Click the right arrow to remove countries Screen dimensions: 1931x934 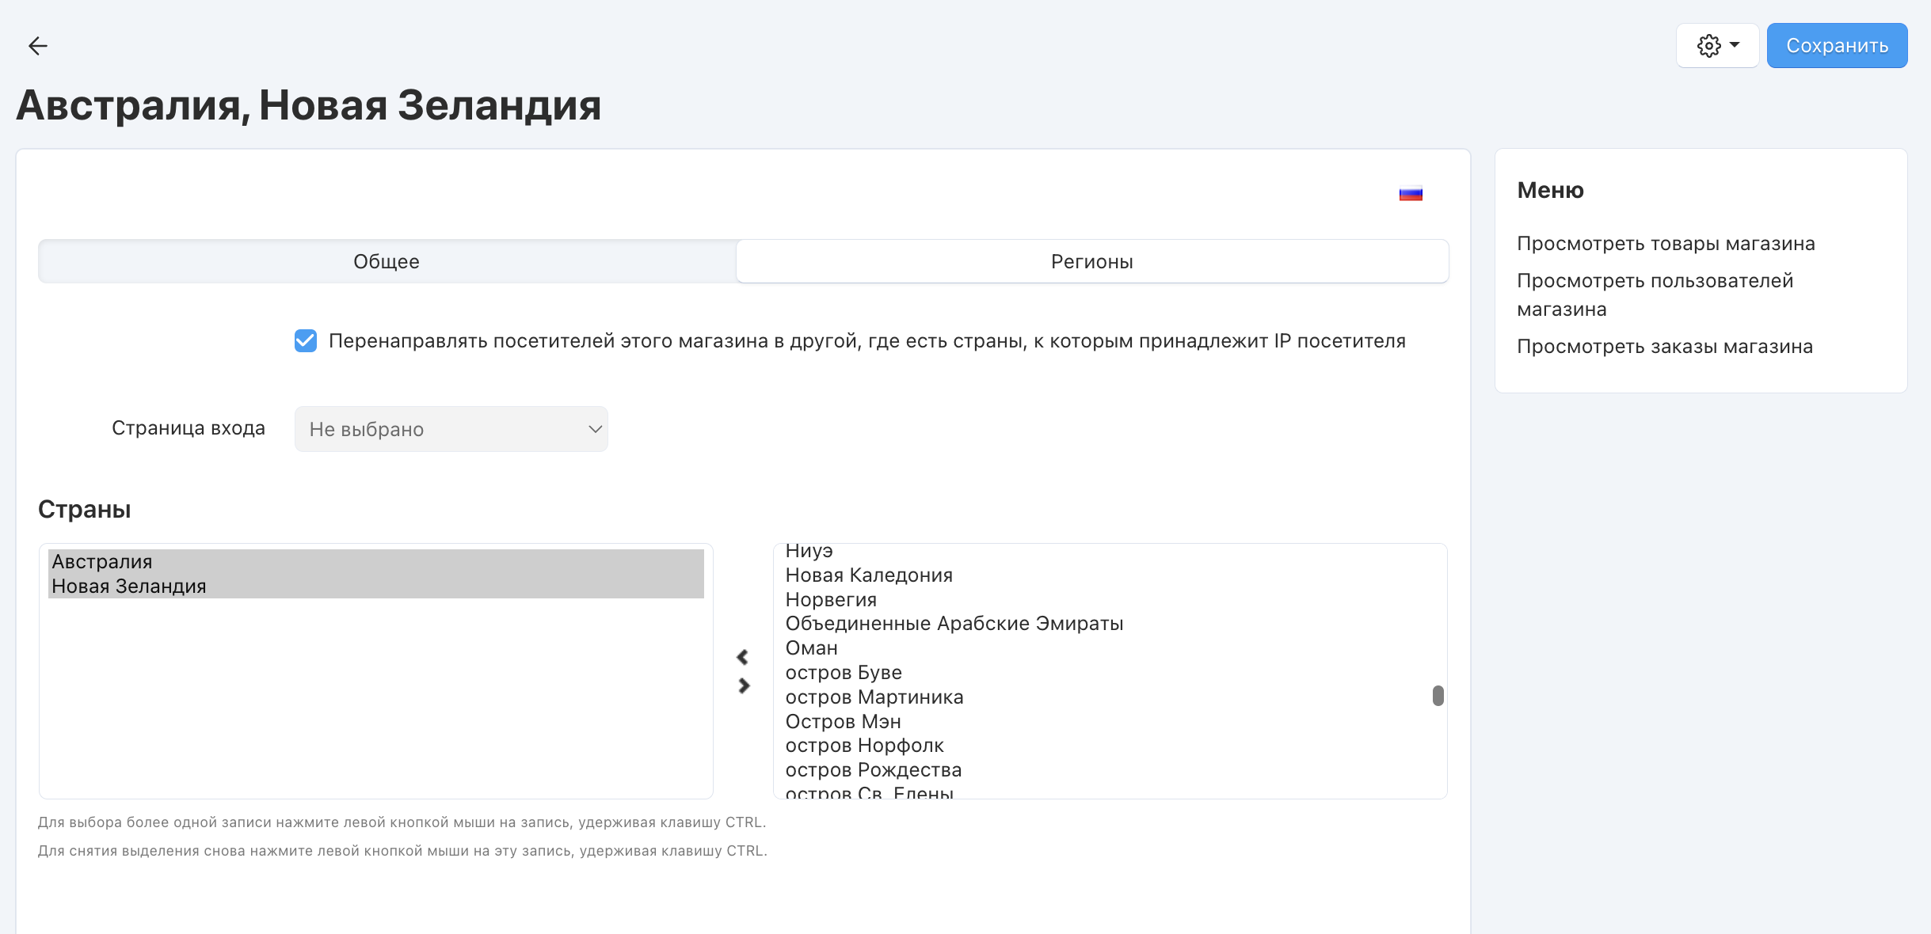pos(744,685)
